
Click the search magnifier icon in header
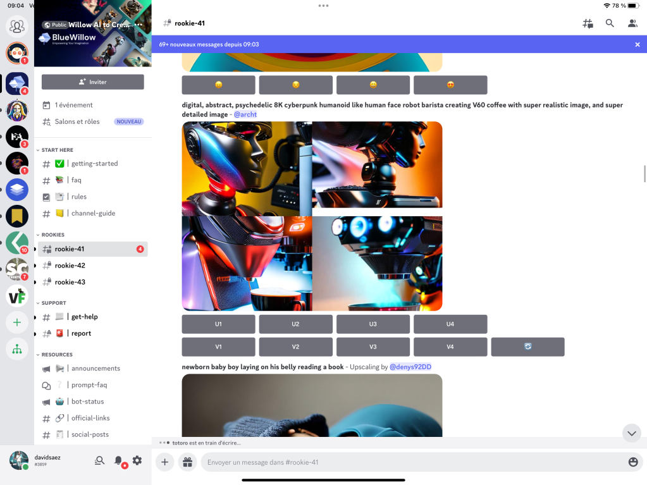[x=610, y=23]
